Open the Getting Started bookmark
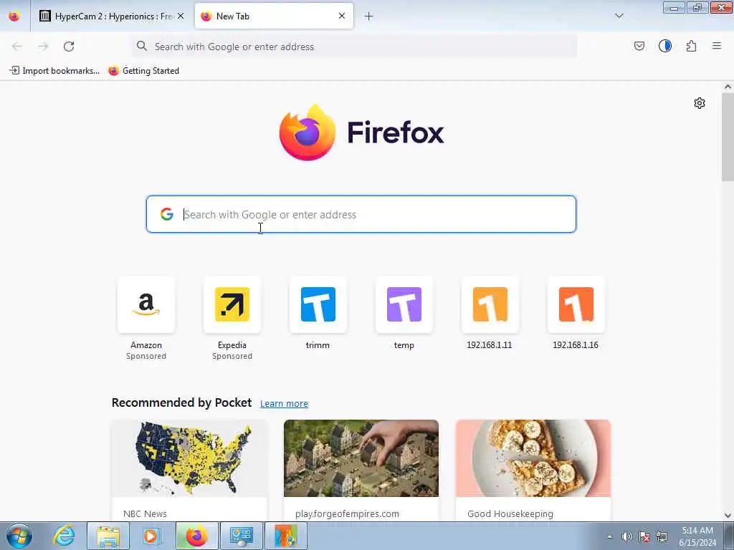The image size is (734, 550). click(x=143, y=71)
